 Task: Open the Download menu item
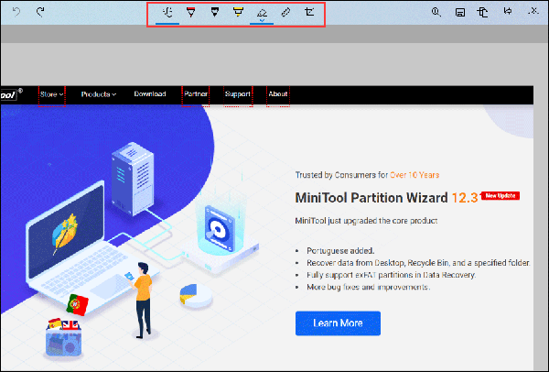click(x=150, y=94)
